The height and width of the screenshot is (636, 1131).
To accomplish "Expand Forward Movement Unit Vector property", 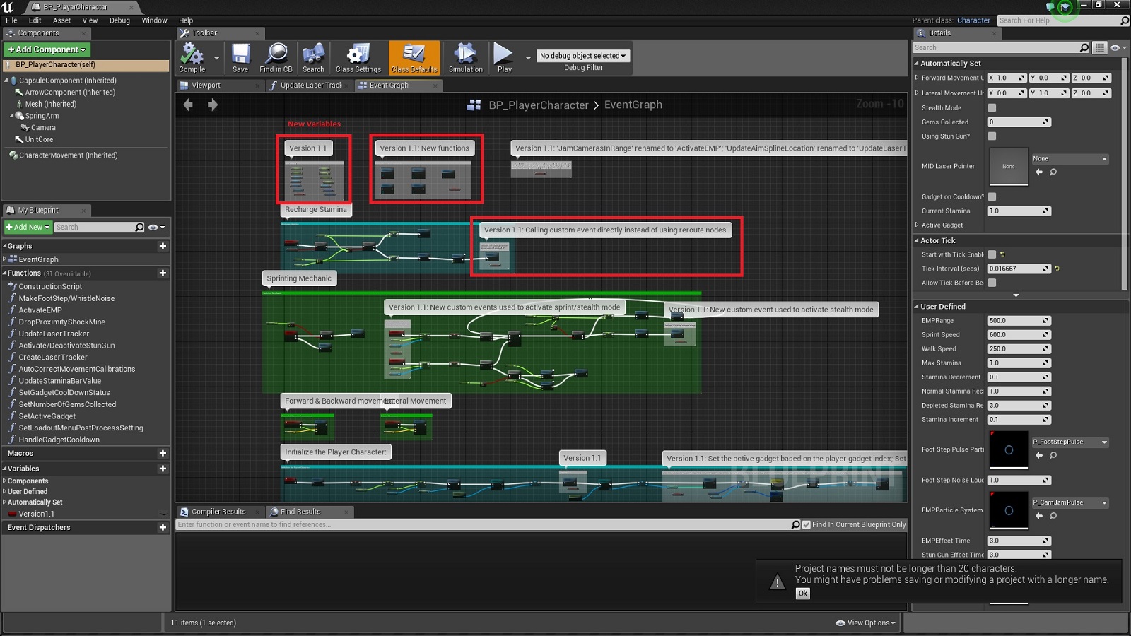I will pyautogui.click(x=917, y=78).
